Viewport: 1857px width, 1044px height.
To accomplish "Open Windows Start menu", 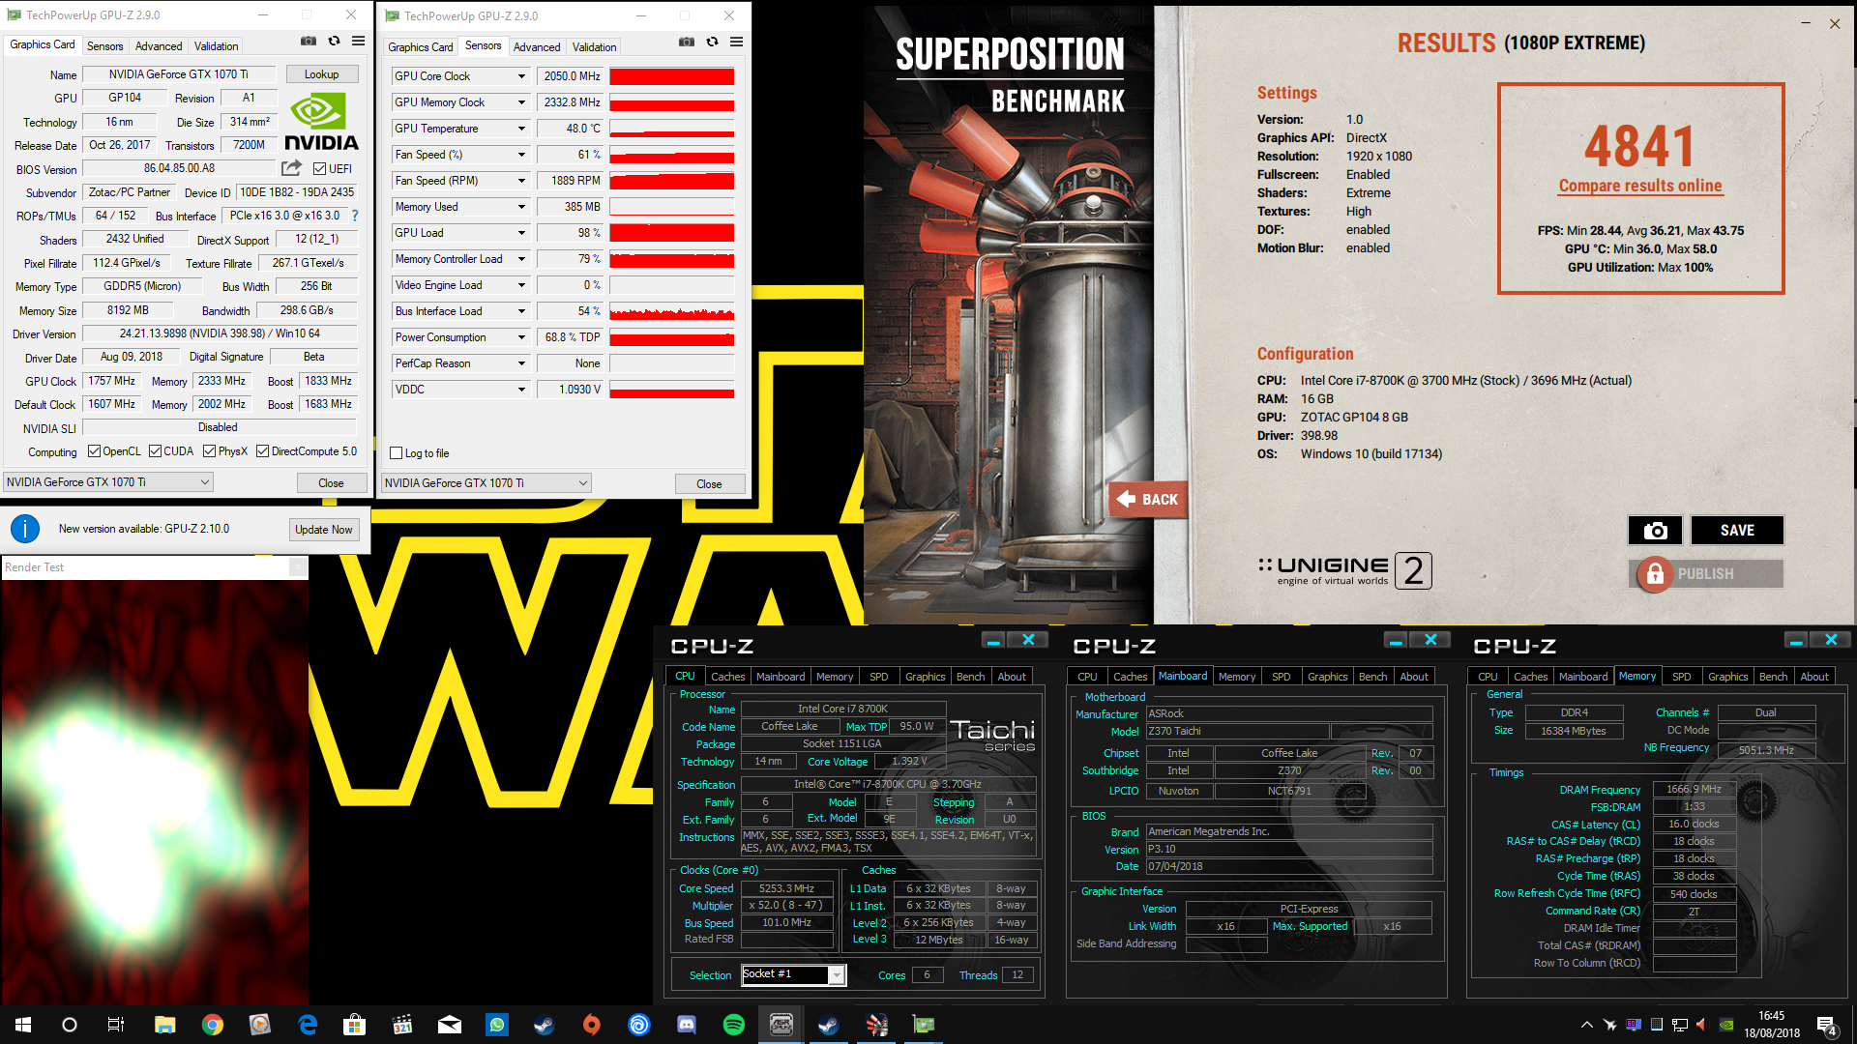I will [23, 1025].
